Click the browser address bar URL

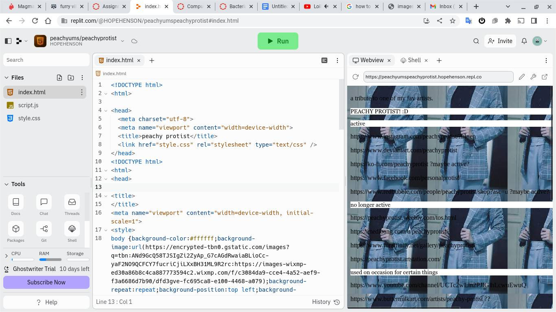155,21
